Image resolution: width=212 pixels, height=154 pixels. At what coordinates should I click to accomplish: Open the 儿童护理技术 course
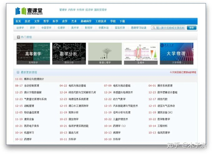(121, 119)
